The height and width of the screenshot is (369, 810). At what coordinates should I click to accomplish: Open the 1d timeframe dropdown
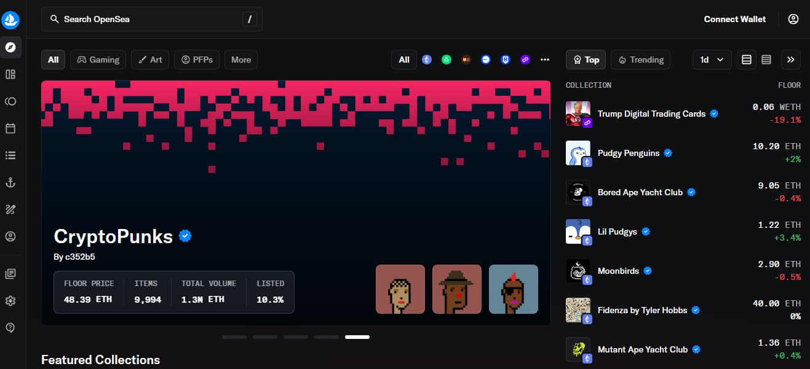[712, 60]
